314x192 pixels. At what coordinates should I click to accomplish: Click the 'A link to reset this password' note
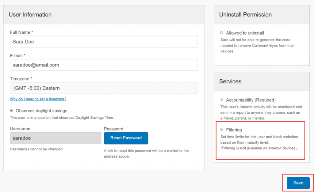[146, 154]
